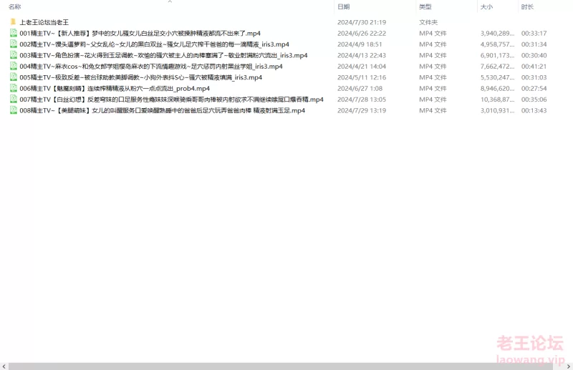This screenshot has width=573, height=370.
Task: Click the horizontal scrollbar thumb
Action: coord(281,366)
